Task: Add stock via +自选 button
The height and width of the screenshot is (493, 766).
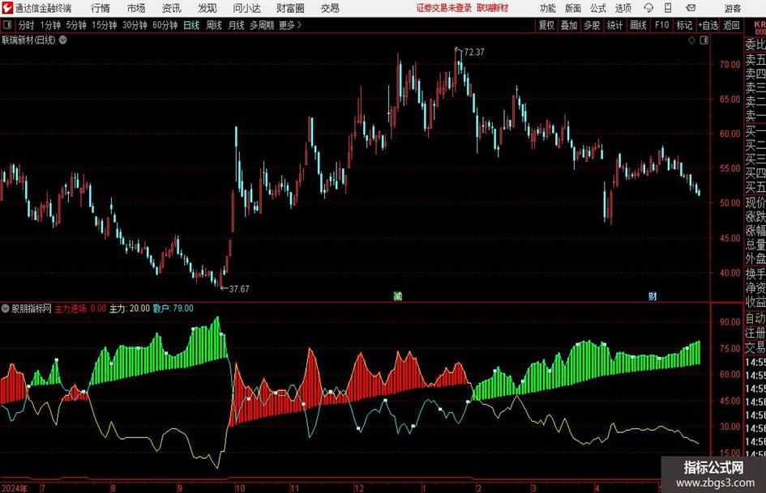Action: click(708, 25)
